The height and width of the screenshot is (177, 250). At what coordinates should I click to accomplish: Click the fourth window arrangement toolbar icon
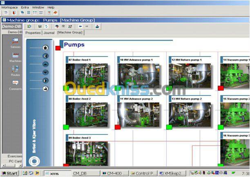tap(41, 13)
